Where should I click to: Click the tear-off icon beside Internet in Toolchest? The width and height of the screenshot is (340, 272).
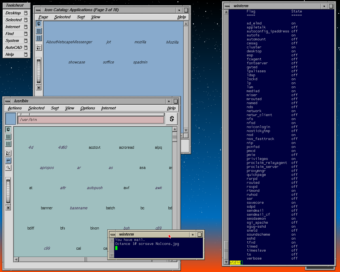[26, 27]
